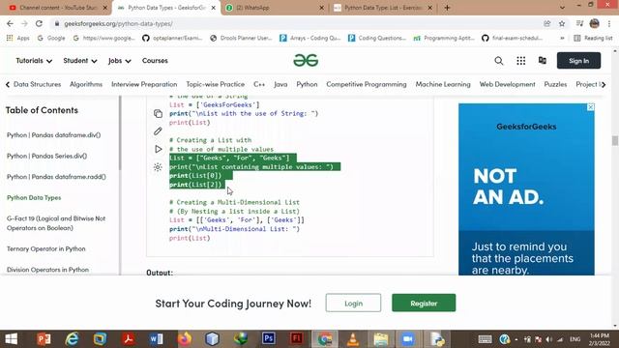Open the Algorithms topic

tap(86, 84)
